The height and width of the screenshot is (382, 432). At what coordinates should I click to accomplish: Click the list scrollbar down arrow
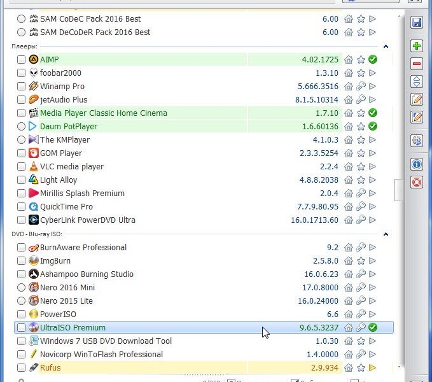pos(399,367)
